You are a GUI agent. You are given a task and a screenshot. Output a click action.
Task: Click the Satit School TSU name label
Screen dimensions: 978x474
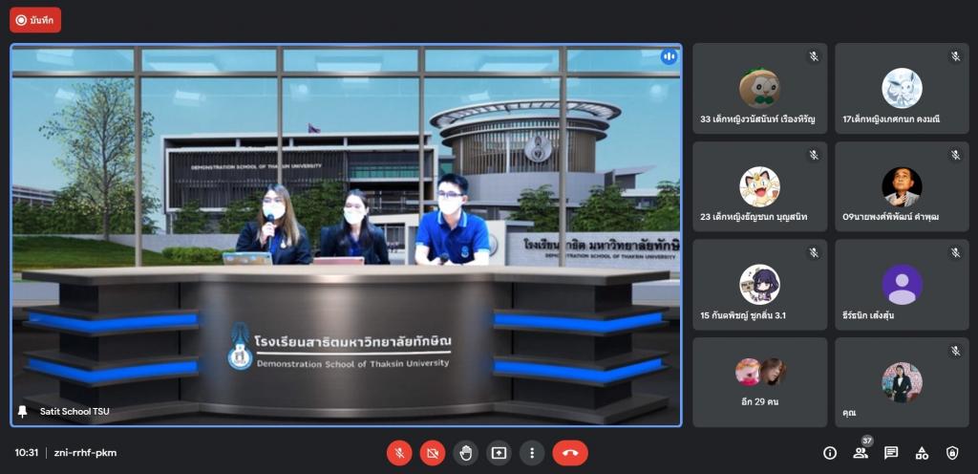pyautogui.click(x=74, y=412)
